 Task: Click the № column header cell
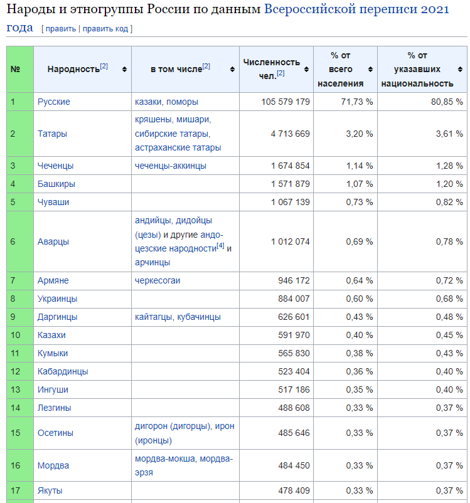20,69
